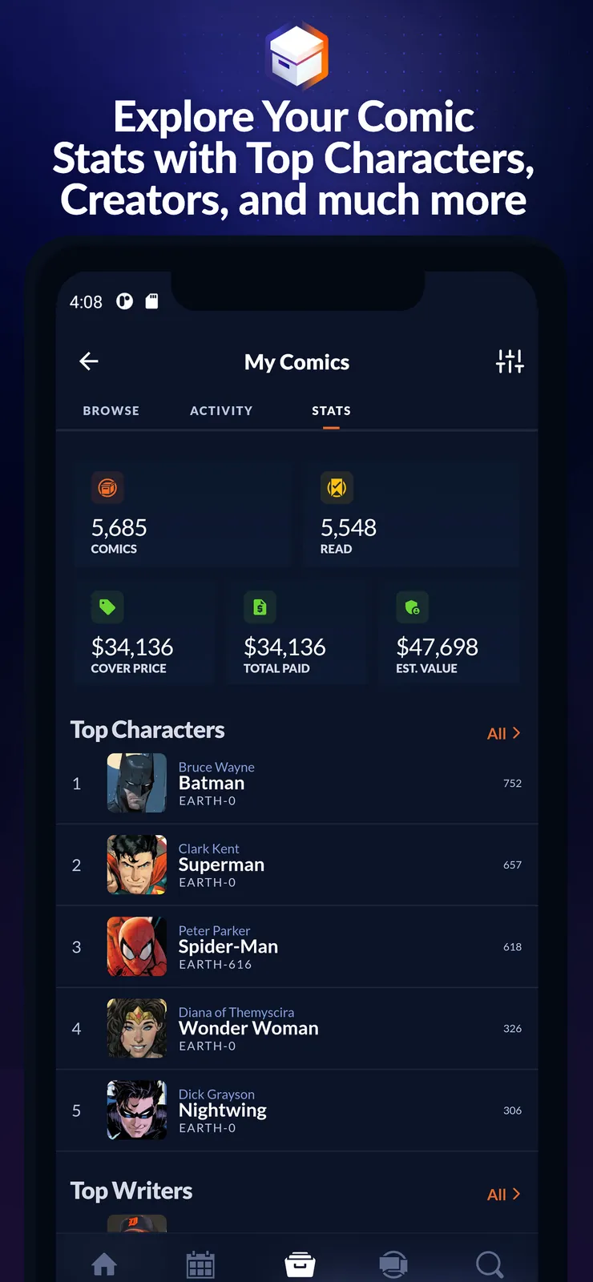Click the Wonder Woman thumbnail image

pos(136,1028)
